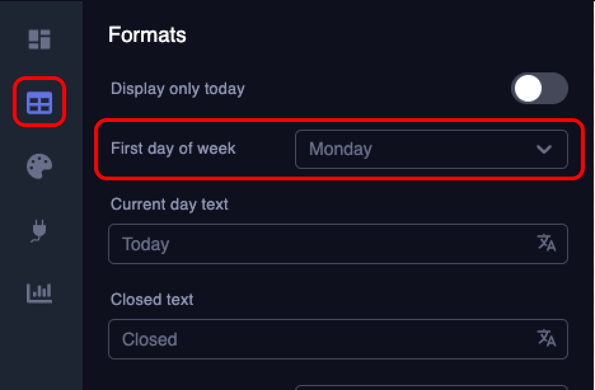The image size is (595, 390).
Task: Open the Appearance palette icon
Action: click(40, 166)
